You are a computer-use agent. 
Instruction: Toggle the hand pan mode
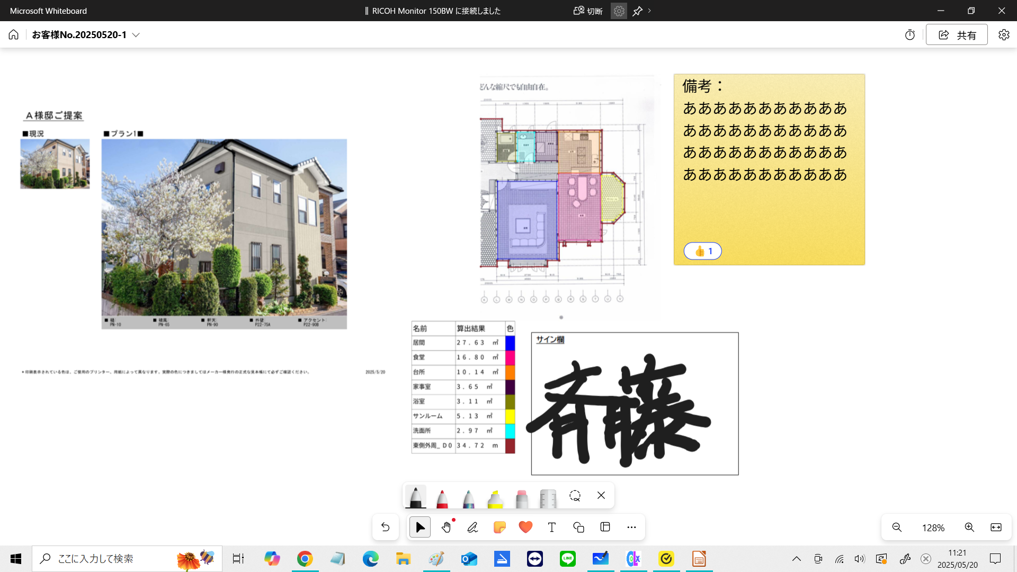tap(447, 528)
